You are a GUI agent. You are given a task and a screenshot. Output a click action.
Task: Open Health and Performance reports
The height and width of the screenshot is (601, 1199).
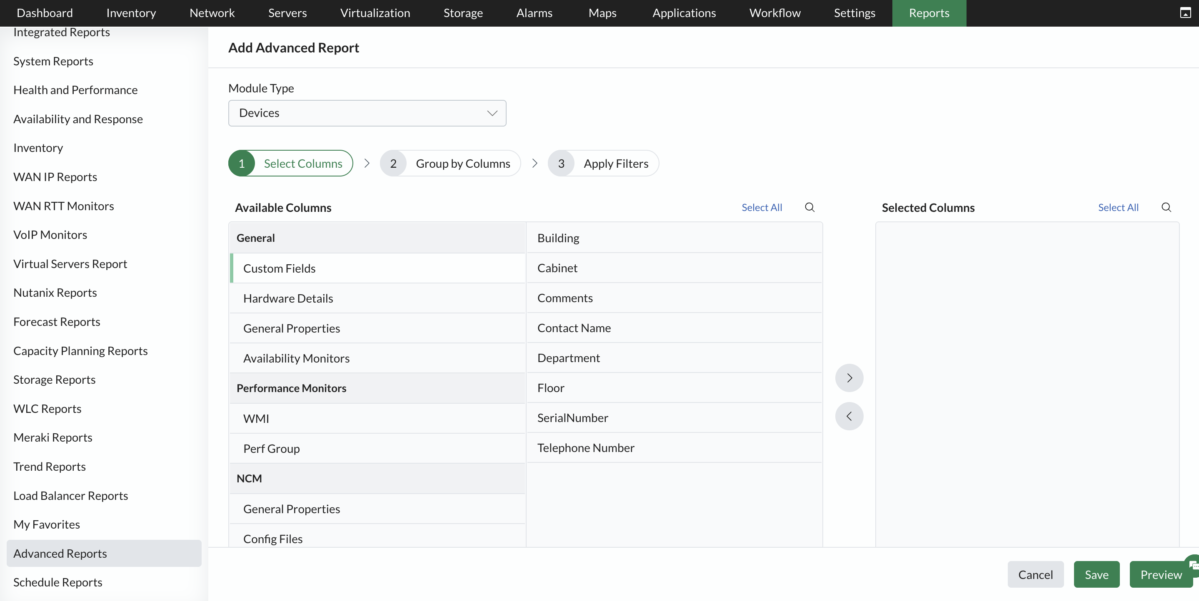[75, 90]
